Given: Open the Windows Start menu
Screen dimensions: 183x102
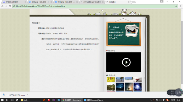Looking at the screenshot, I should point(2,100).
